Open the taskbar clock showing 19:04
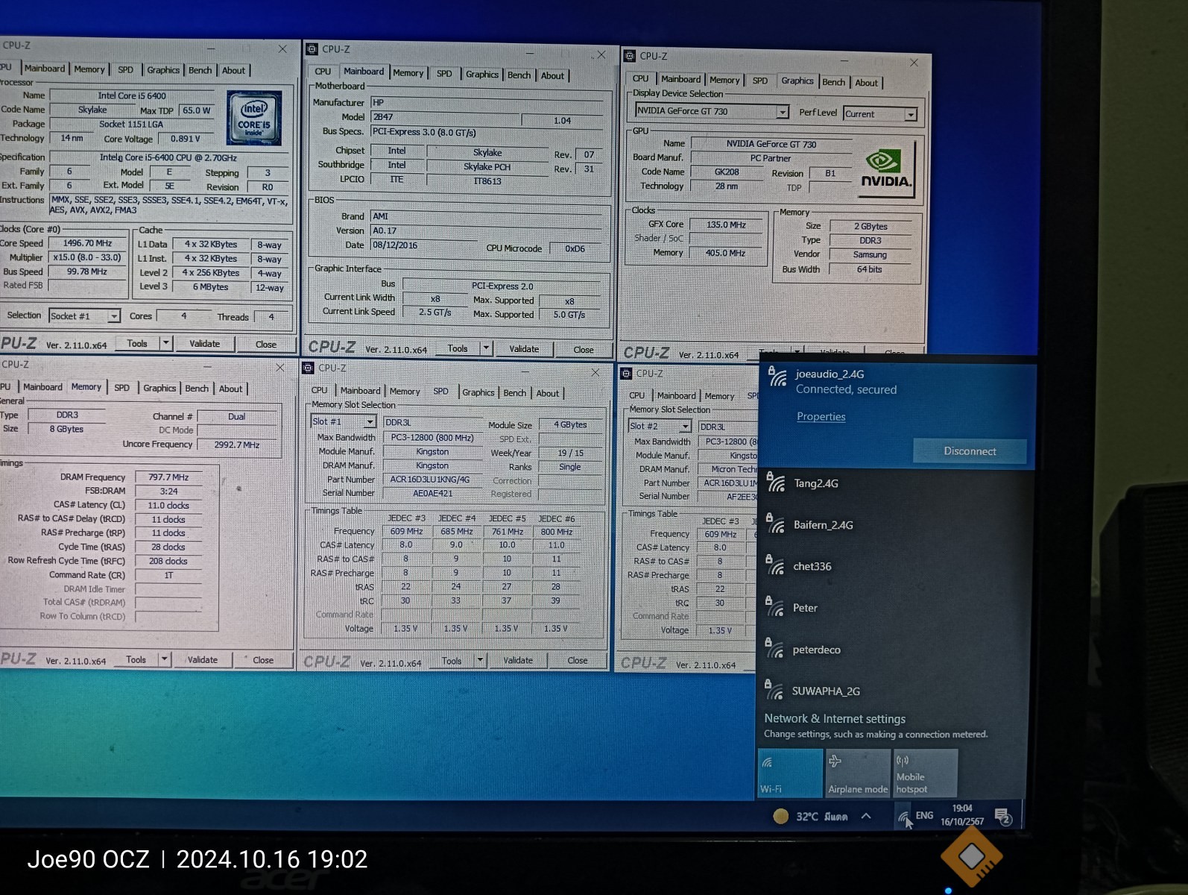This screenshot has height=895, width=1188. pyautogui.click(x=962, y=815)
